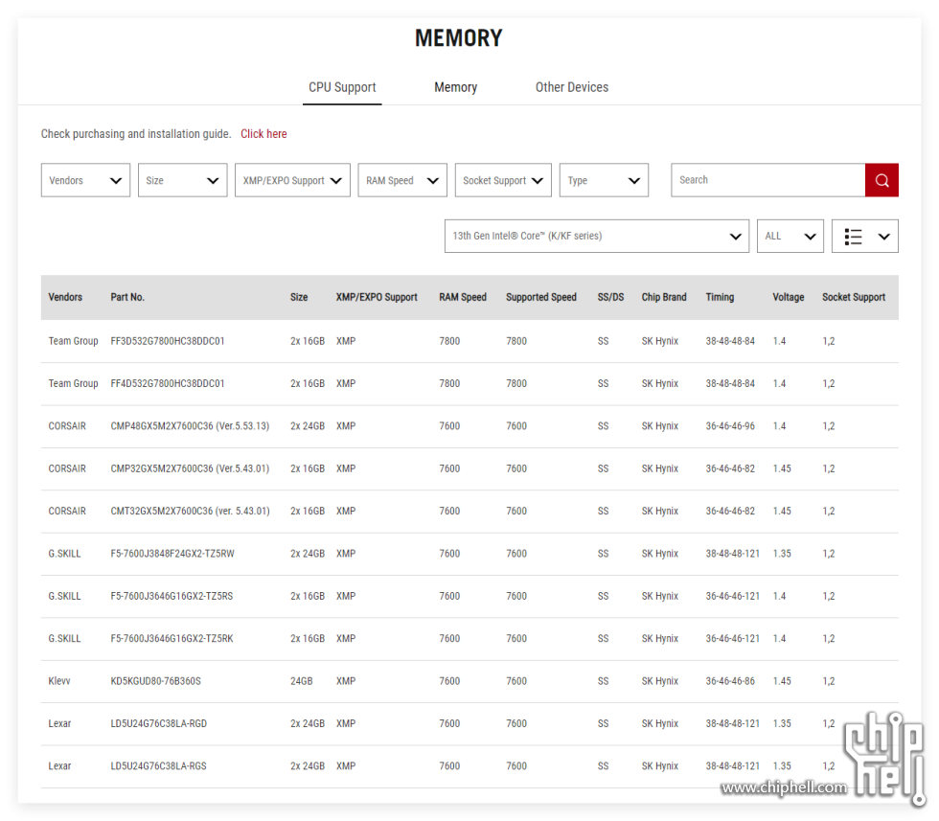Image resolution: width=939 pixels, height=821 pixels.
Task: Click the Part No. column header
Action: [127, 297]
